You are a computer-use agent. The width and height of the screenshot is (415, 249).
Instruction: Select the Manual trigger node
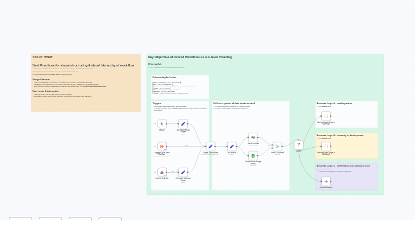162,124
